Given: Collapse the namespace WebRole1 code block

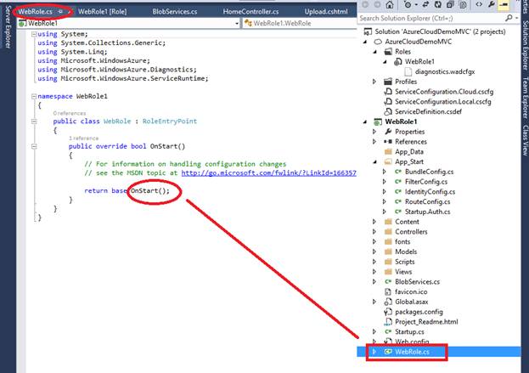Looking at the screenshot, I should pyautogui.click(x=34, y=97).
